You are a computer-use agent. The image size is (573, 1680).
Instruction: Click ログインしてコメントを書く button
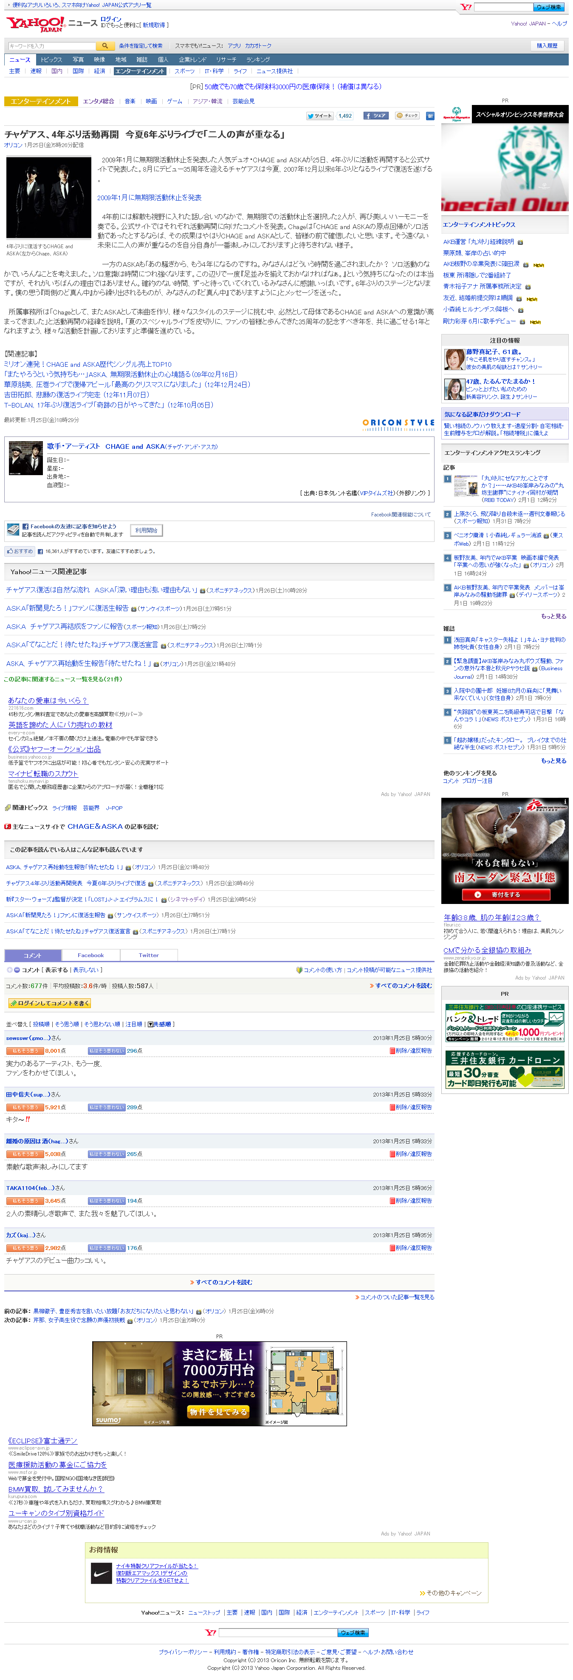[x=49, y=1003]
